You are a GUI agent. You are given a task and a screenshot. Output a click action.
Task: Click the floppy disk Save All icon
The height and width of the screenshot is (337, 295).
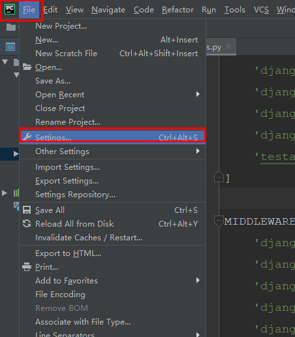coord(27,210)
